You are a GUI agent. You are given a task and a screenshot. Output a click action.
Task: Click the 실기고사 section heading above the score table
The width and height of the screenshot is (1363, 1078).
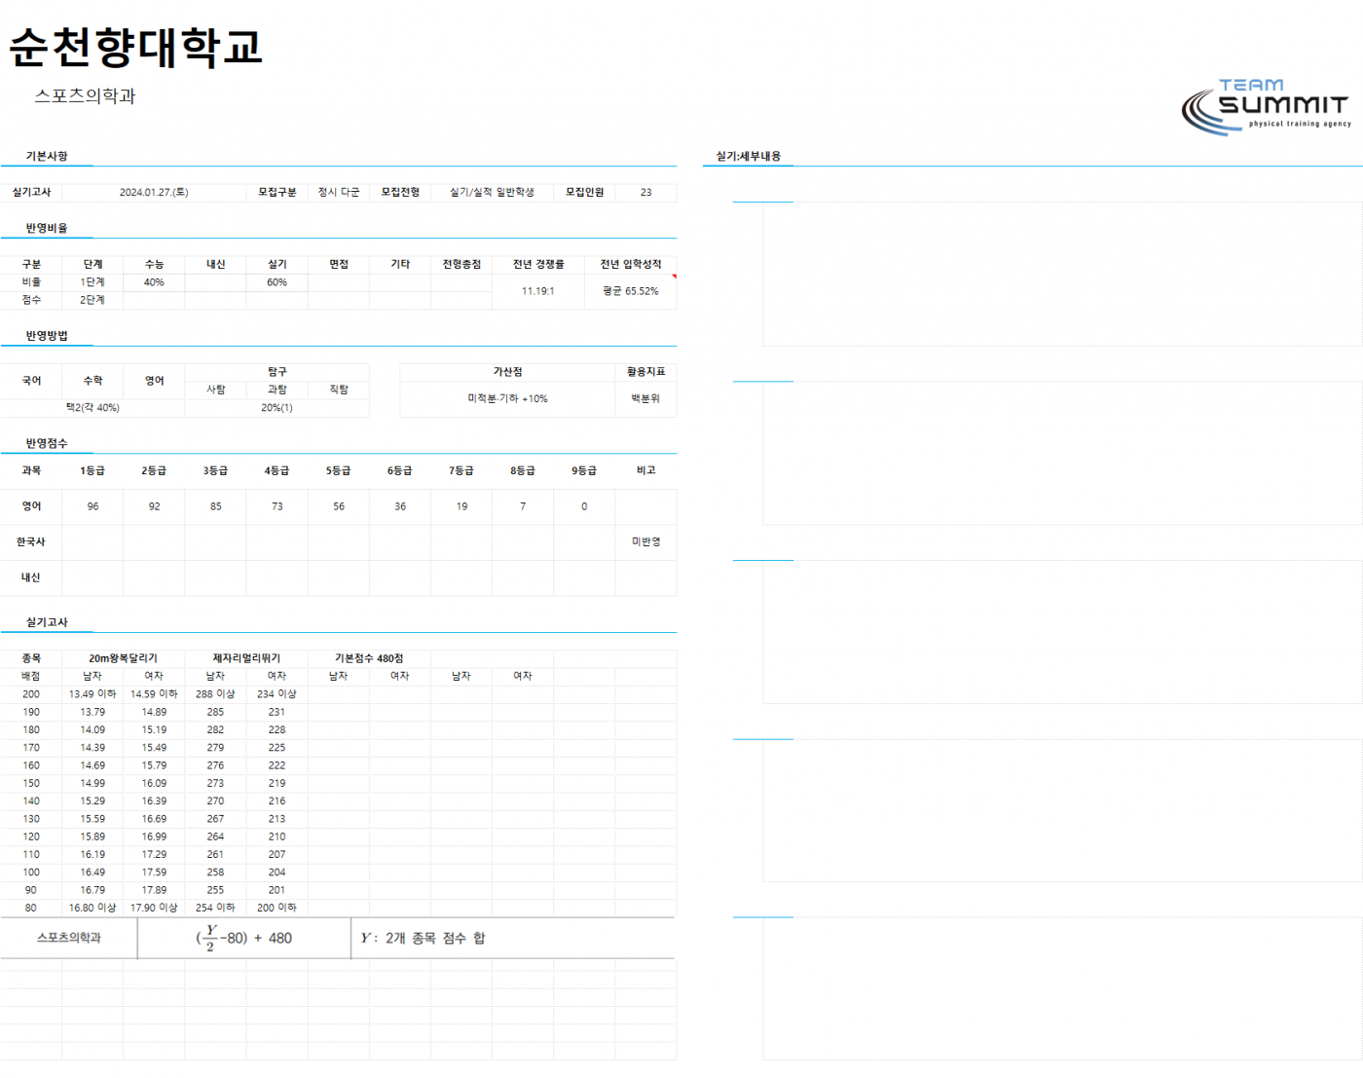47,622
